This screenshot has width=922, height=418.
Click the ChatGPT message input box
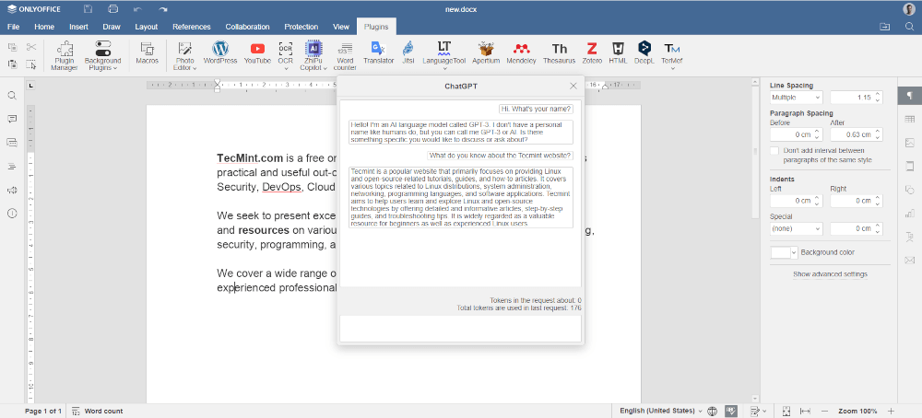(x=460, y=328)
